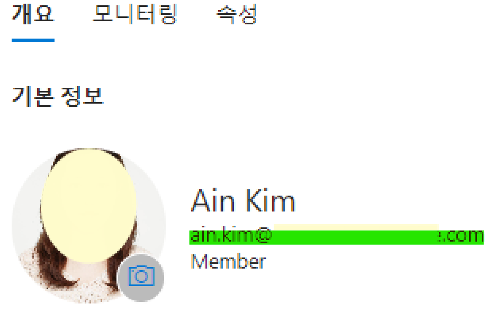Open photo upload via the gray camera badge
504x313 pixels.
tap(141, 278)
